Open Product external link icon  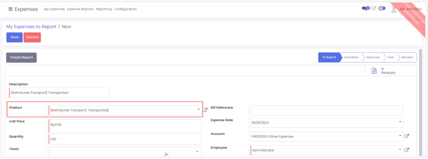[x=205, y=110]
